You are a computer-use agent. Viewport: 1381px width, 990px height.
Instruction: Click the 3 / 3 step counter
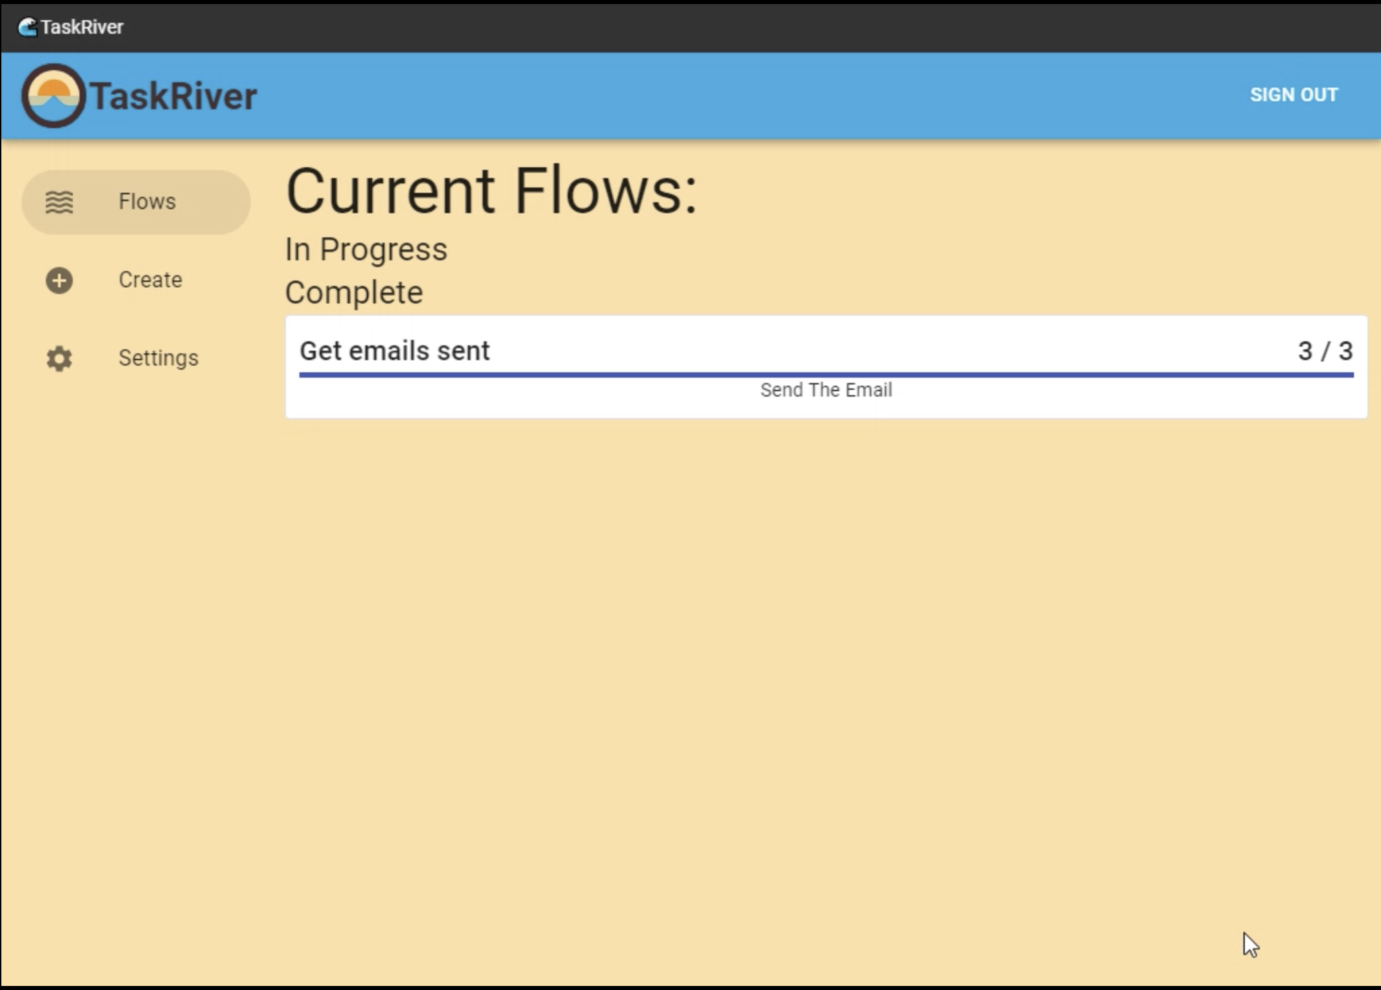[x=1324, y=351]
